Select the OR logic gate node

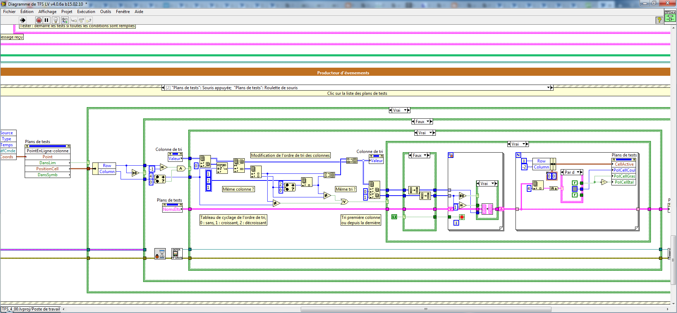click(x=344, y=202)
